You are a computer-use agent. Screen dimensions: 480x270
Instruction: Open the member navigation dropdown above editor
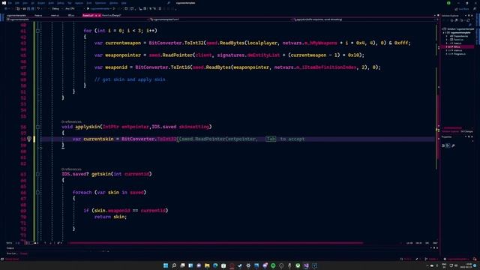tap(364, 19)
